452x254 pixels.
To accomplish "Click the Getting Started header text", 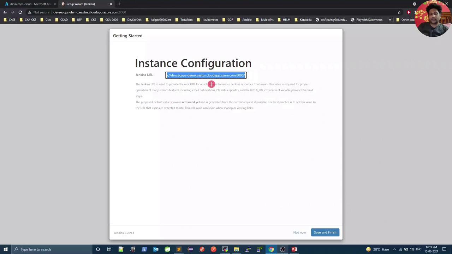I will (x=127, y=36).
